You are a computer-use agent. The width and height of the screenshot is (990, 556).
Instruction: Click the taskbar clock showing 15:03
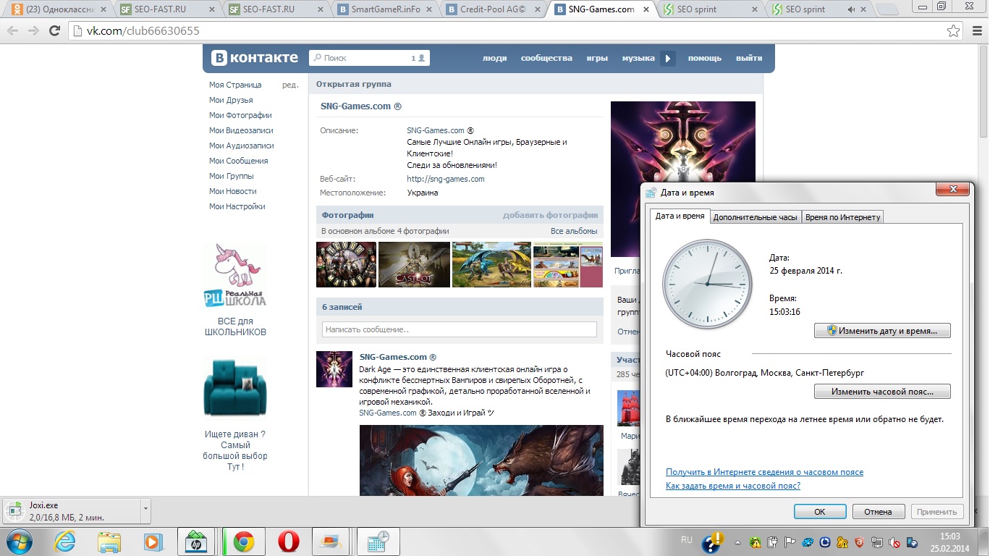[949, 542]
